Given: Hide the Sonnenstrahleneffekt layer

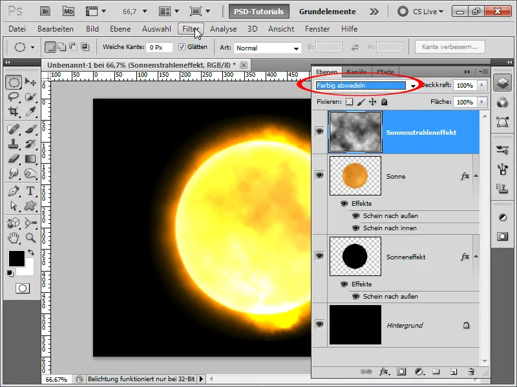Looking at the screenshot, I should point(319,132).
